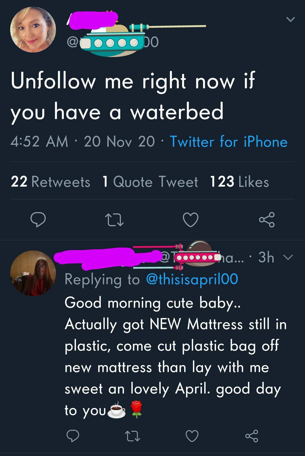Open the replier's profile picture
The width and height of the screenshot is (305, 456).
click(x=33, y=273)
